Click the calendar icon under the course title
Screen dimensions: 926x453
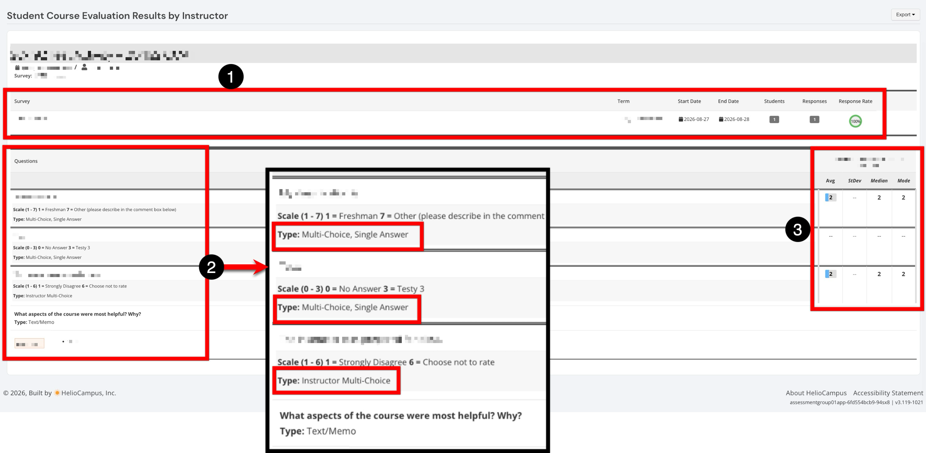coord(17,68)
